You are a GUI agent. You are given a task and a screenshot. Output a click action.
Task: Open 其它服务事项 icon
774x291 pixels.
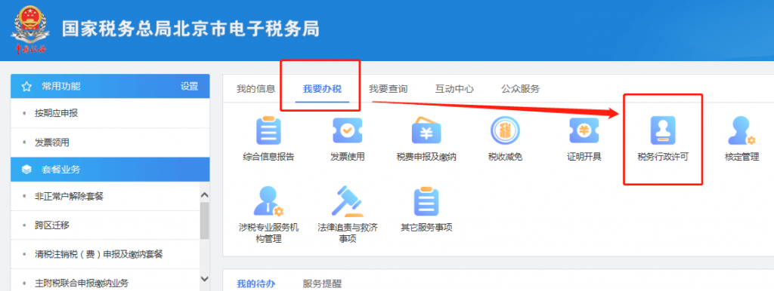click(x=426, y=201)
